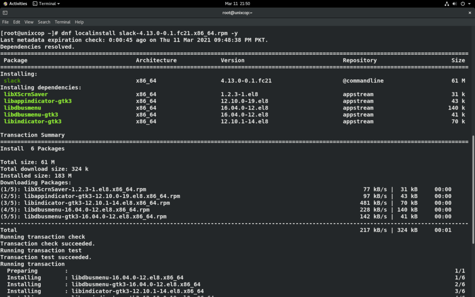Click the 'Downloading Packages:' line
The height and width of the screenshot is (297, 475).
pyautogui.click(x=36, y=182)
